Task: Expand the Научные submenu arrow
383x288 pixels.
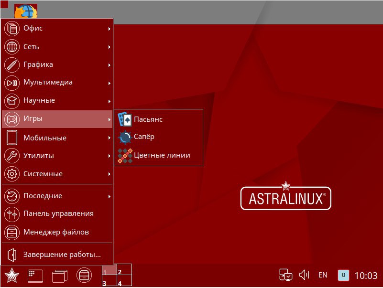Action: (109, 101)
